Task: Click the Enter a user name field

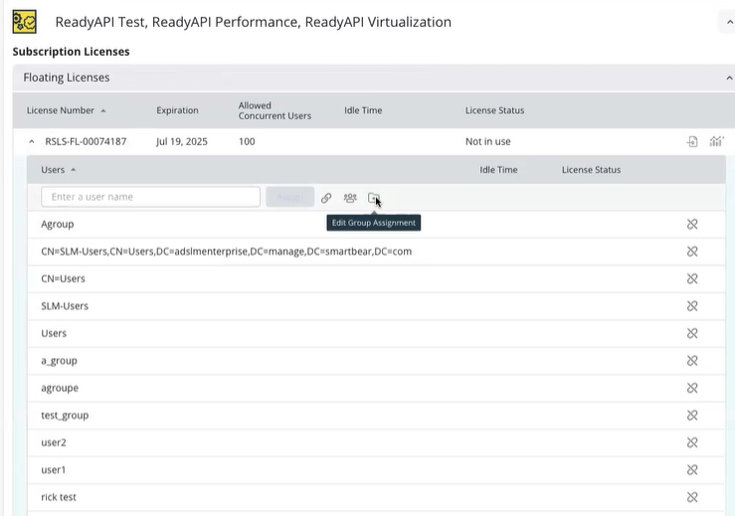Action: tap(150, 197)
